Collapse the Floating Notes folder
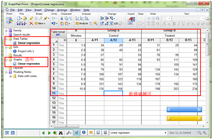This screenshot has height=139, width=212. pos(6,72)
